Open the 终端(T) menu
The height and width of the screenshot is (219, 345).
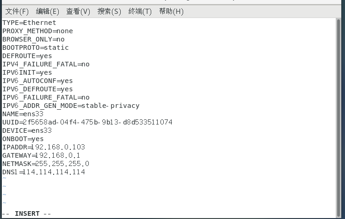[x=140, y=12]
